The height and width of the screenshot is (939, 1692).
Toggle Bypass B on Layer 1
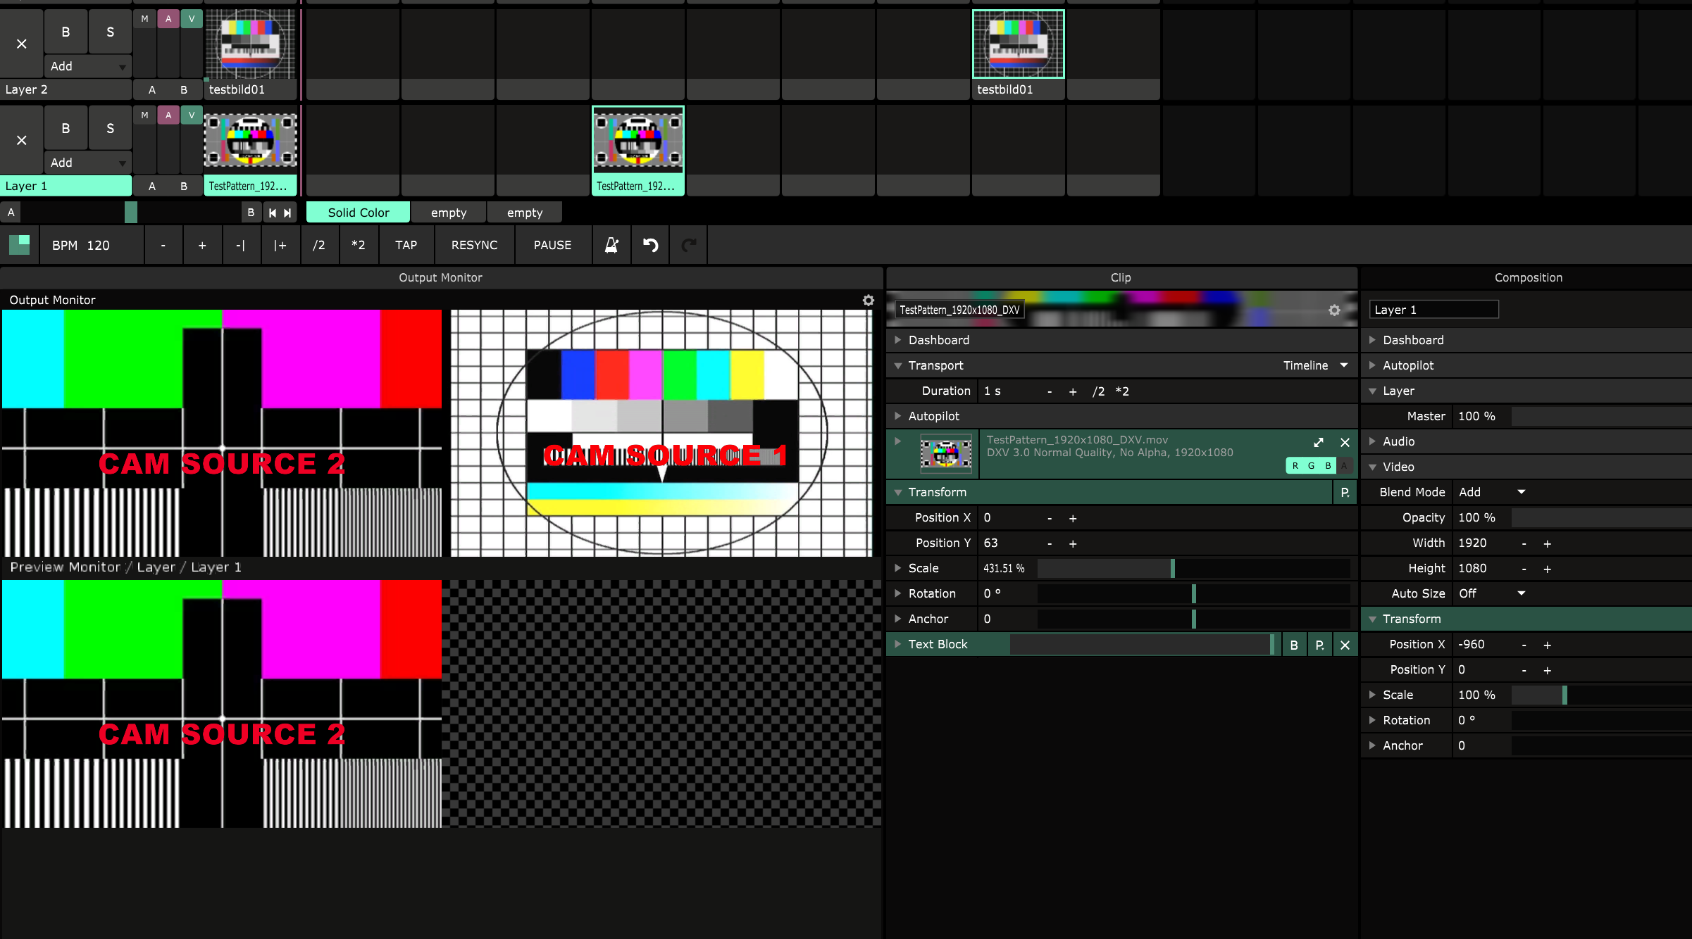tap(66, 128)
